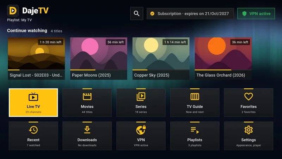Open the Playlists list-play icon

click(195, 130)
